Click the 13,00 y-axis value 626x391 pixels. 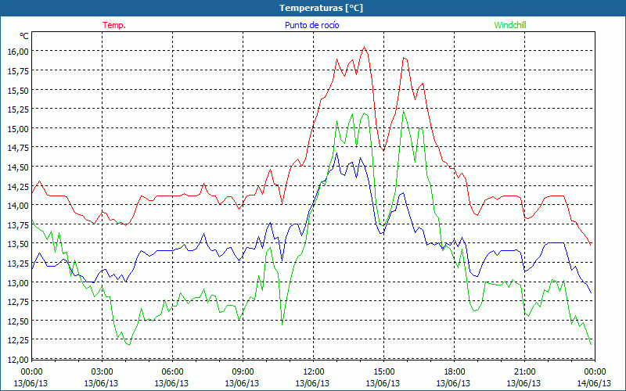[x=18, y=282]
